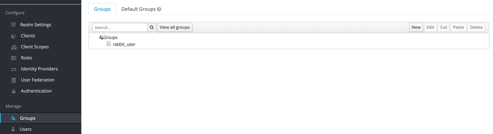The width and height of the screenshot is (493, 134).
Task: Click the View all groups button
Action: click(175, 27)
